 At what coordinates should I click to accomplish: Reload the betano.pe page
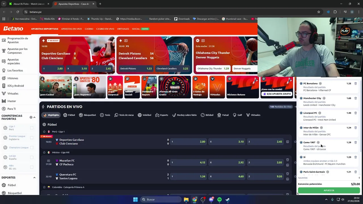(18, 12)
